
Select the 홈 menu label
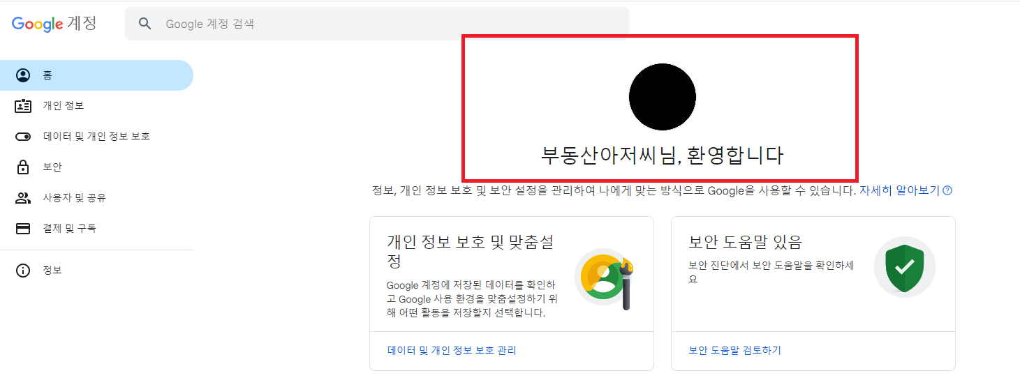tap(47, 75)
